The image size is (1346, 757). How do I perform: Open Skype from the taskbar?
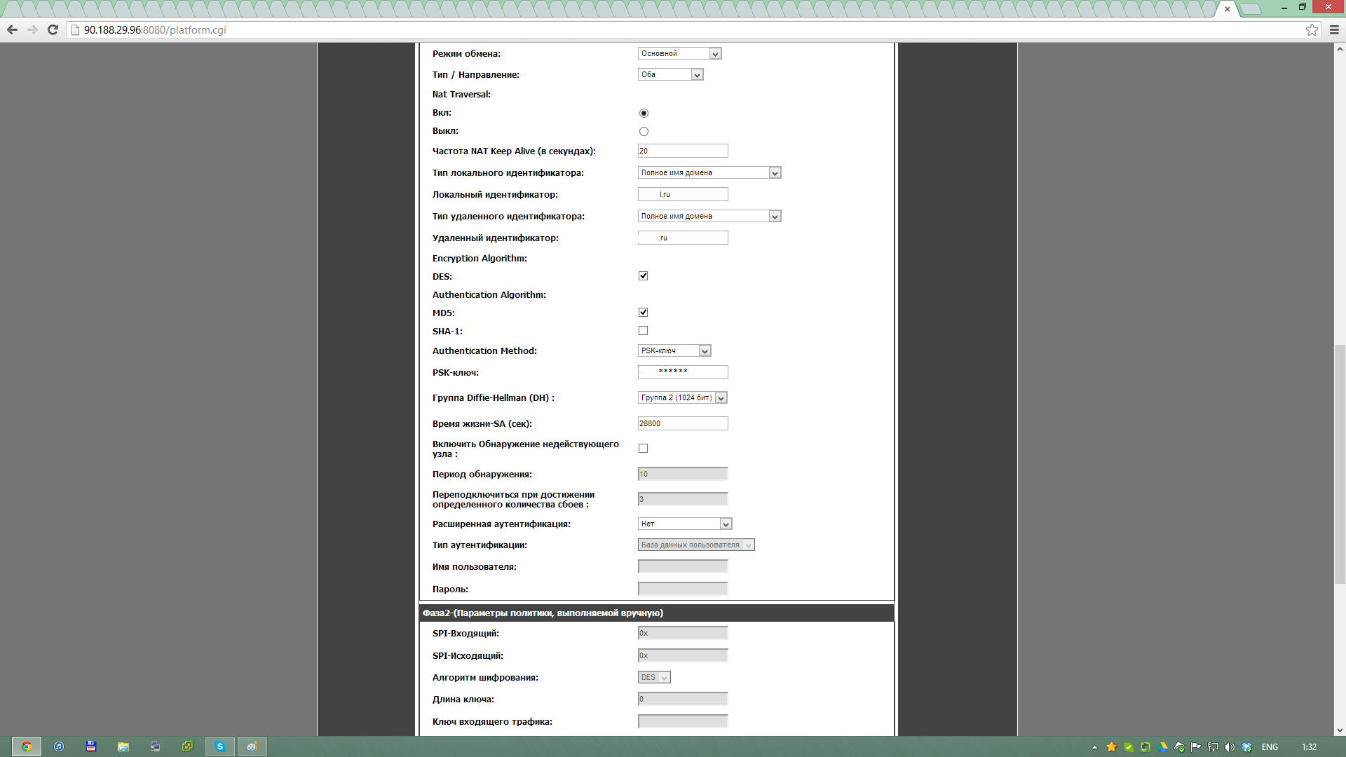coord(219,746)
